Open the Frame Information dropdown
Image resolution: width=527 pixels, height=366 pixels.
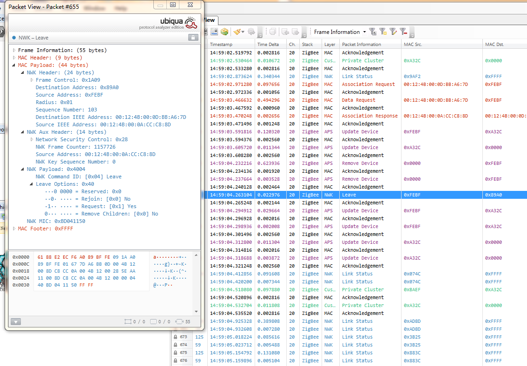click(364, 32)
